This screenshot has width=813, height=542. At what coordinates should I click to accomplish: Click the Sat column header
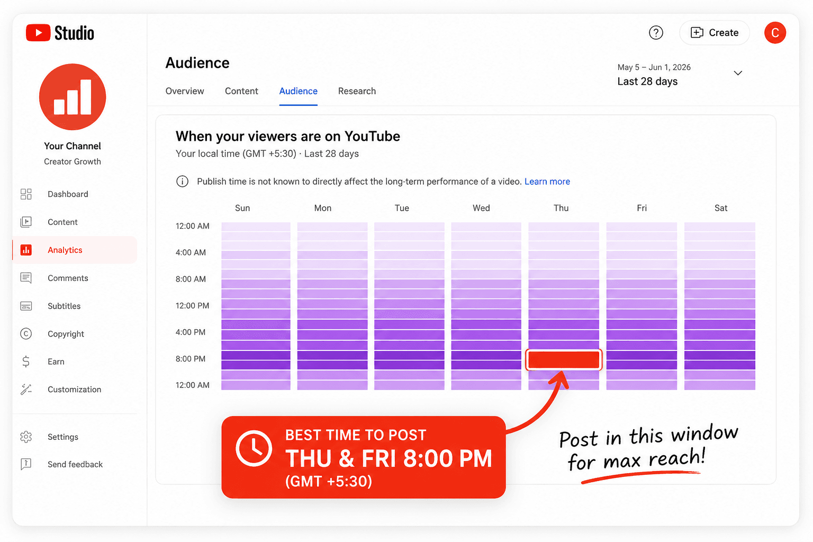pos(721,208)
